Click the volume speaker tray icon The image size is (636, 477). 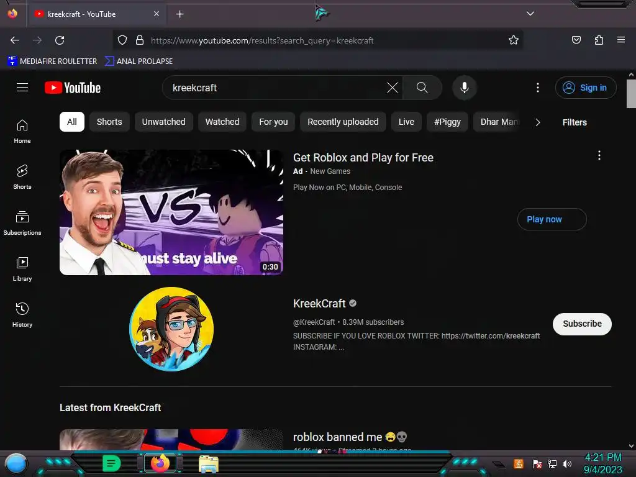(567, 463)
